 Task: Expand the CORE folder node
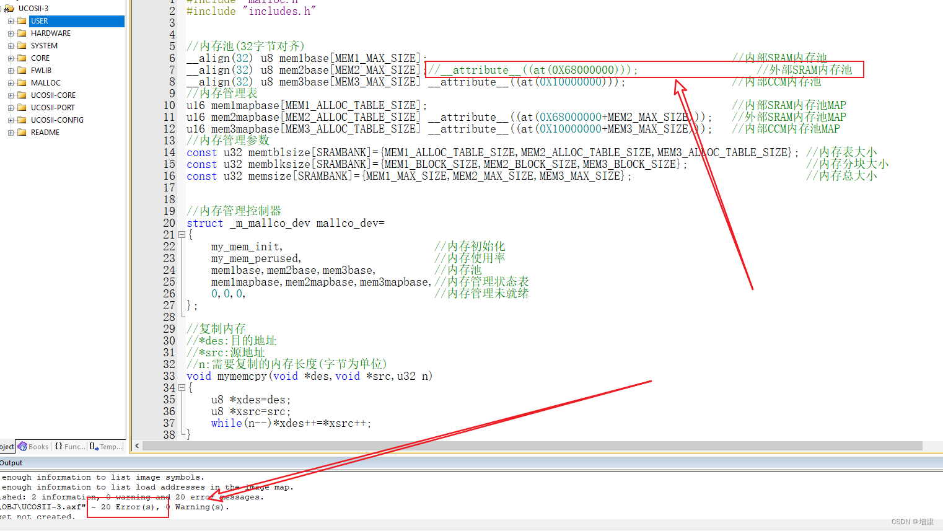[11, 58]
